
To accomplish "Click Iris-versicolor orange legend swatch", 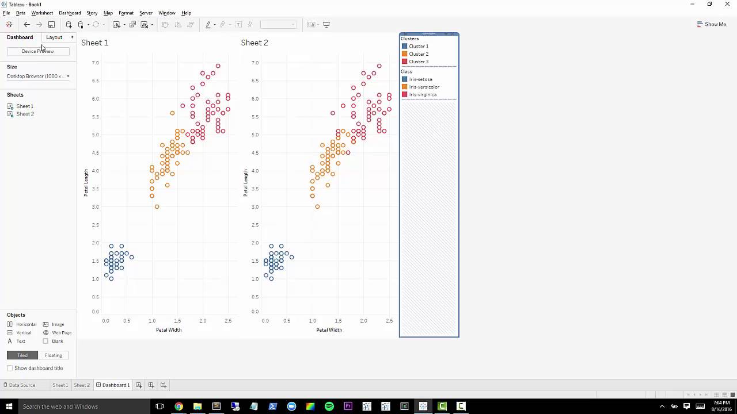I will [x=404, y=87].
